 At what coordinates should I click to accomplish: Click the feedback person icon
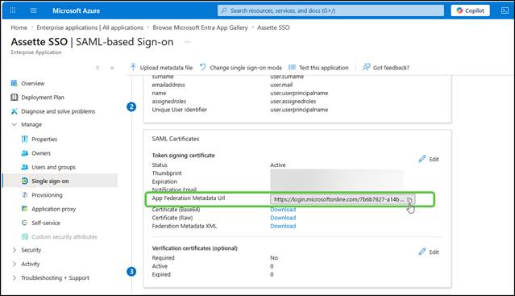tap(366, 68)
